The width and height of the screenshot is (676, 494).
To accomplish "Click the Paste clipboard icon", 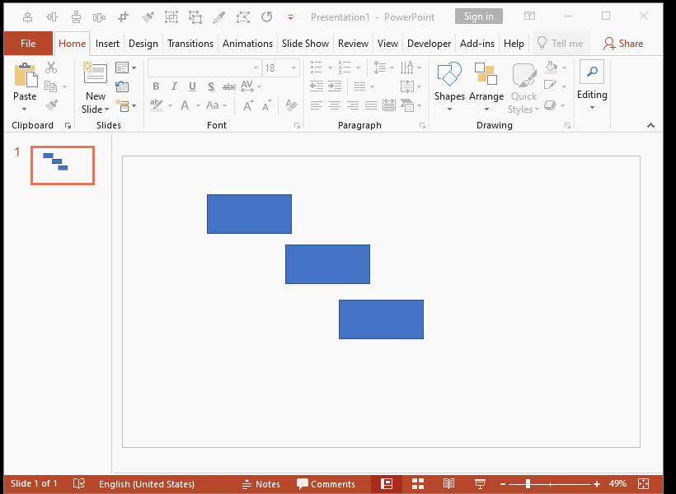I will (x=25, y=74).
